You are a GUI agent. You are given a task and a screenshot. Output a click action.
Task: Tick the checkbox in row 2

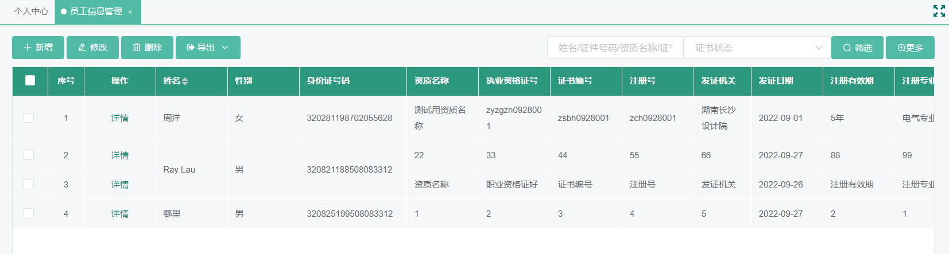pos(29,155)
